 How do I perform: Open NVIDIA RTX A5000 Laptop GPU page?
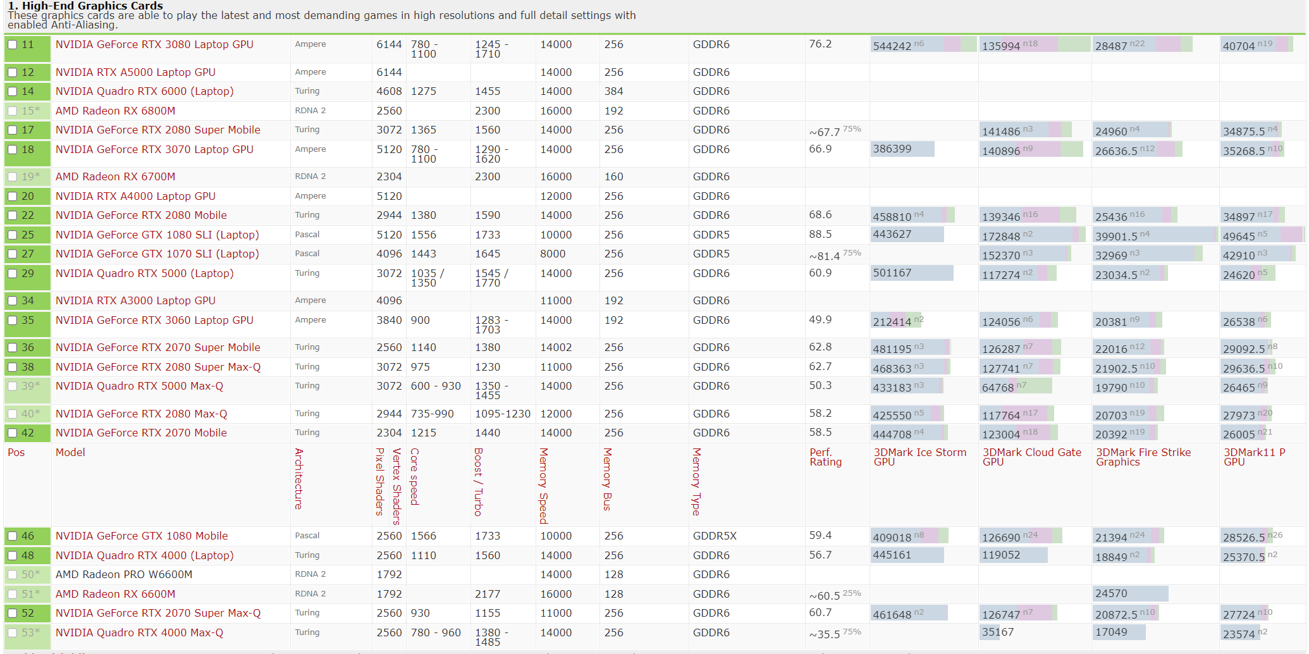tap(135, 72)
